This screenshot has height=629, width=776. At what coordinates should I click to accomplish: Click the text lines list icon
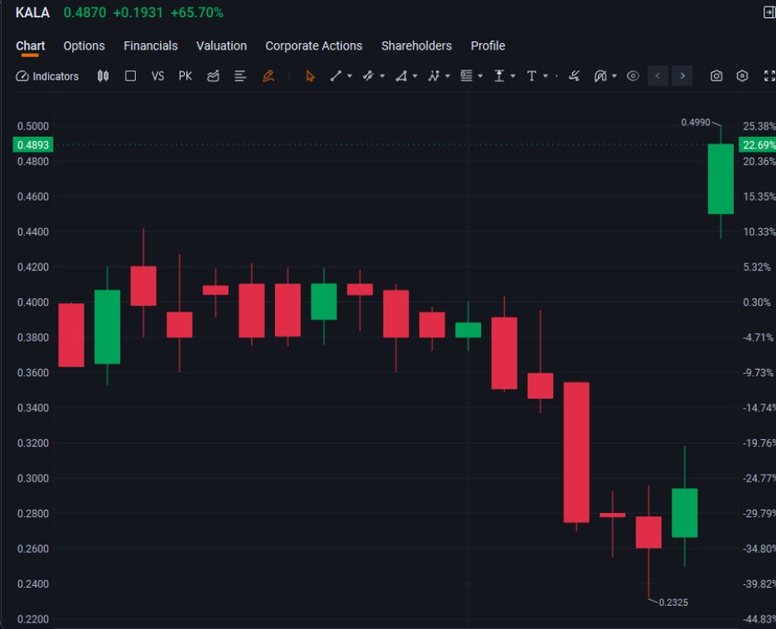tap(240, 75)
